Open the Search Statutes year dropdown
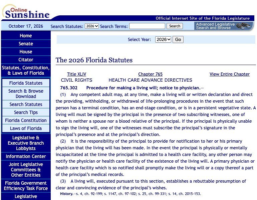The width and height of the screenshot is (257, 200). point(92,26)
